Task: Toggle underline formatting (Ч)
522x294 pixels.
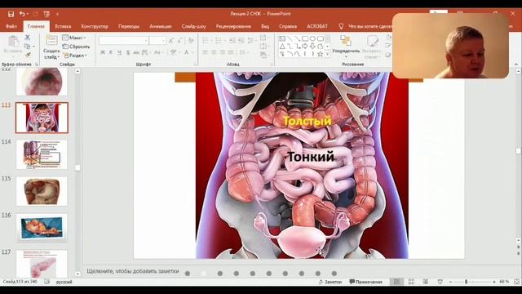Action: tap(119, 52)
